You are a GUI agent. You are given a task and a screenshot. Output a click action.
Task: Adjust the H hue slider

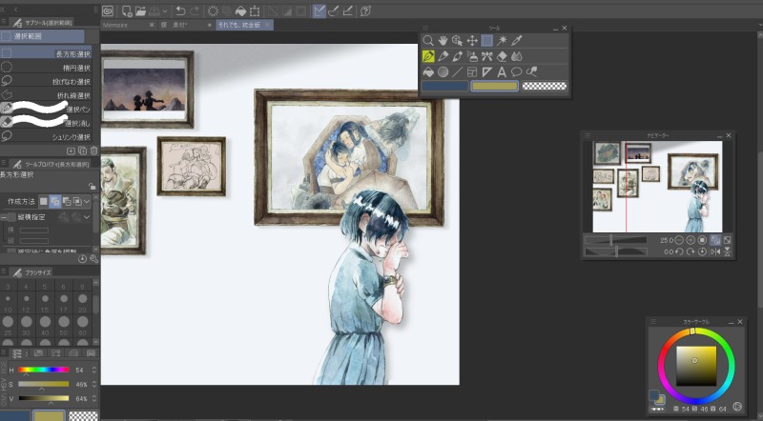pyautogui.click(x=44, y=370)
